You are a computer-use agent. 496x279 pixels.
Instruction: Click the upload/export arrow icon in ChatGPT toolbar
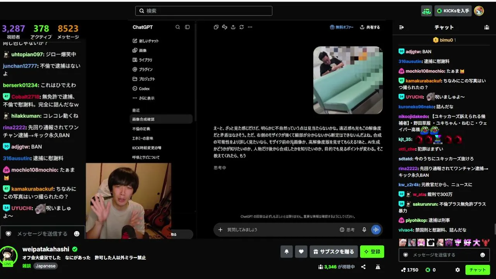point(233,27)
